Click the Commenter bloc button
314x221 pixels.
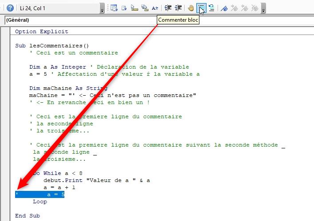pyautogui.click(x=202, y=8)
